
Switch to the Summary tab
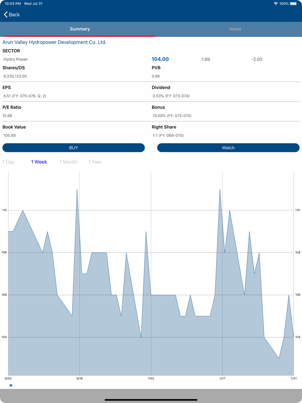pyautogui.click(x=80, y=29)
